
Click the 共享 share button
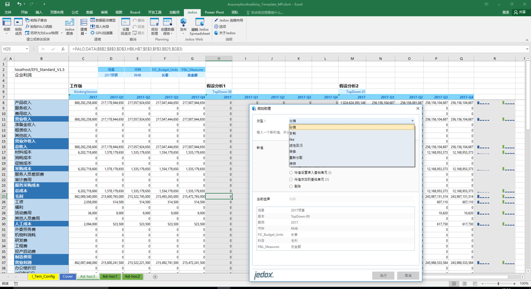point(520,12)
